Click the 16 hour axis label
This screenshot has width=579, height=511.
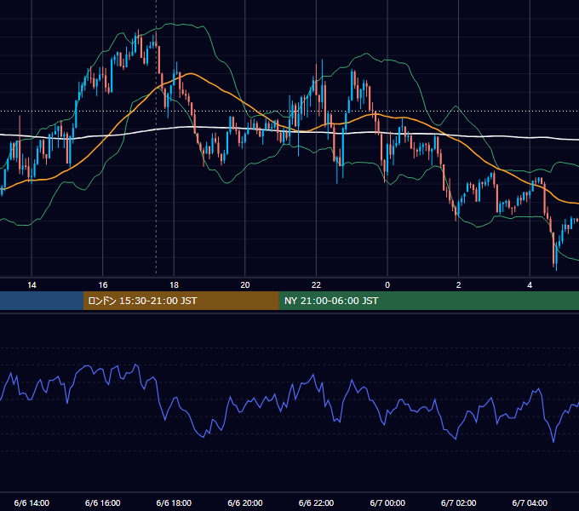(x=103, y=285)
